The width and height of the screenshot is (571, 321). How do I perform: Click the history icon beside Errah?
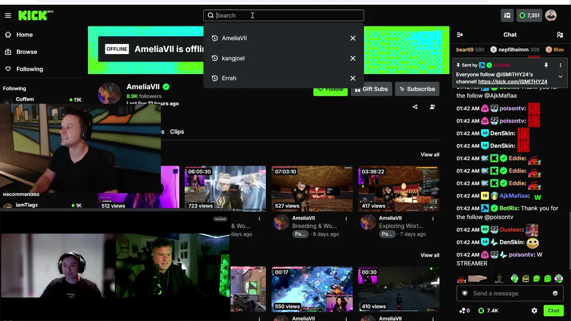(215, 78)
